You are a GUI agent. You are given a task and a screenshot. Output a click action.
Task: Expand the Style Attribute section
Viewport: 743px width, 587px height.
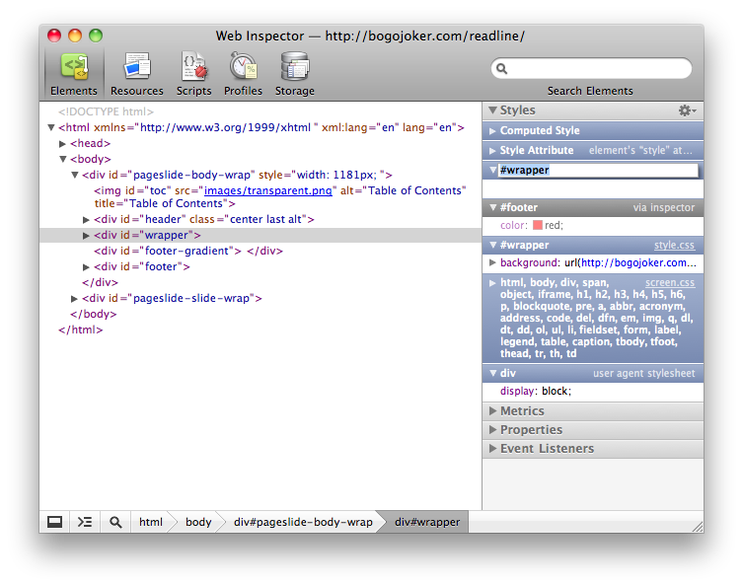point(492,151)
